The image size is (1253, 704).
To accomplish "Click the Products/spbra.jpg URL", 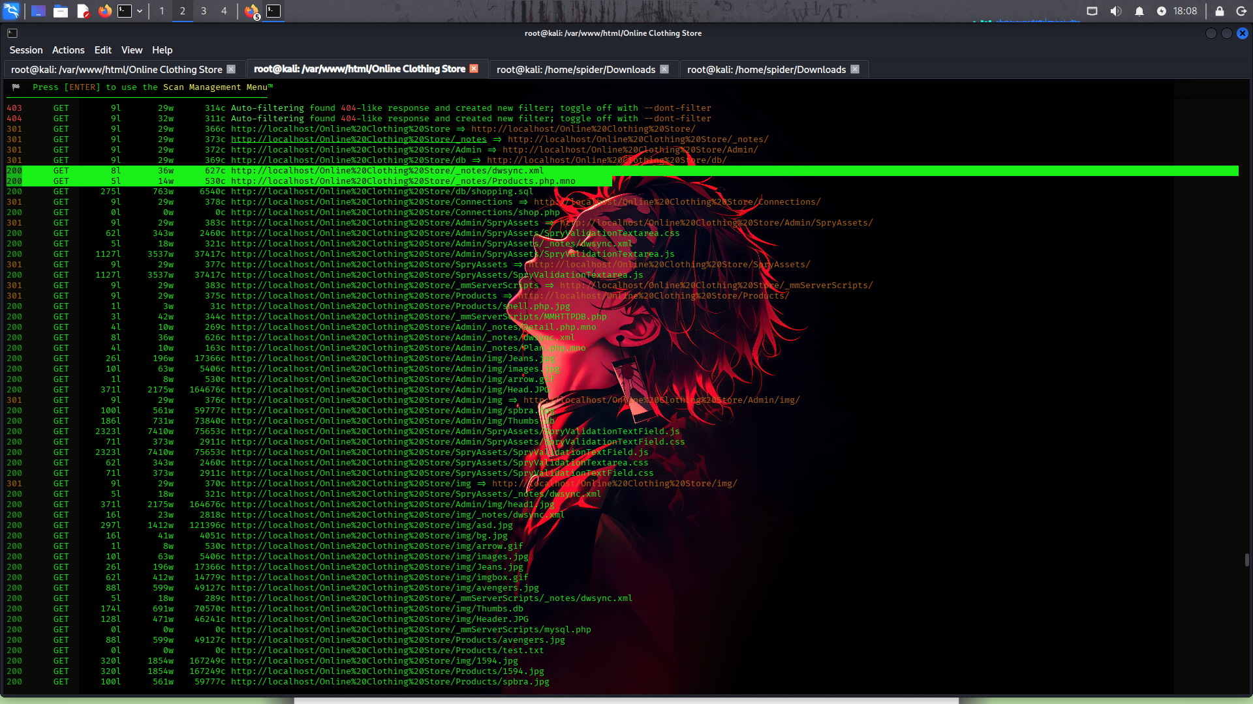I will [x=390, y=682].
